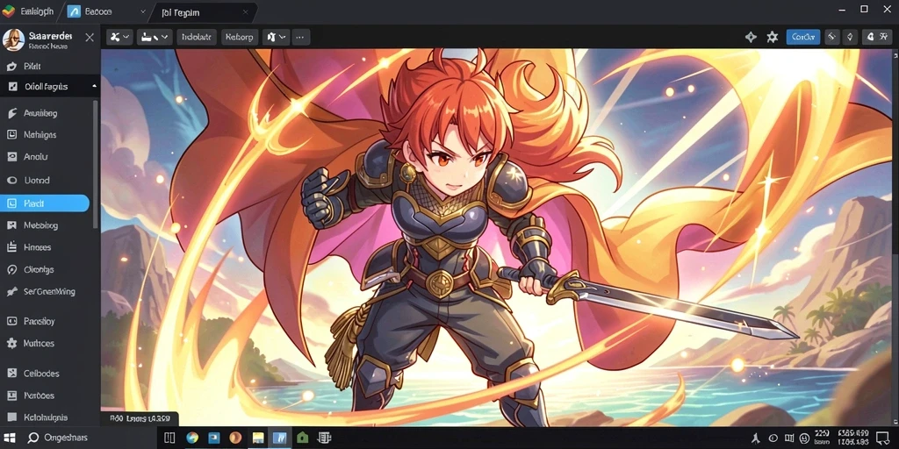Click the diamond icon button right of blue button
899x449 pixels.
tap(849, 37)
